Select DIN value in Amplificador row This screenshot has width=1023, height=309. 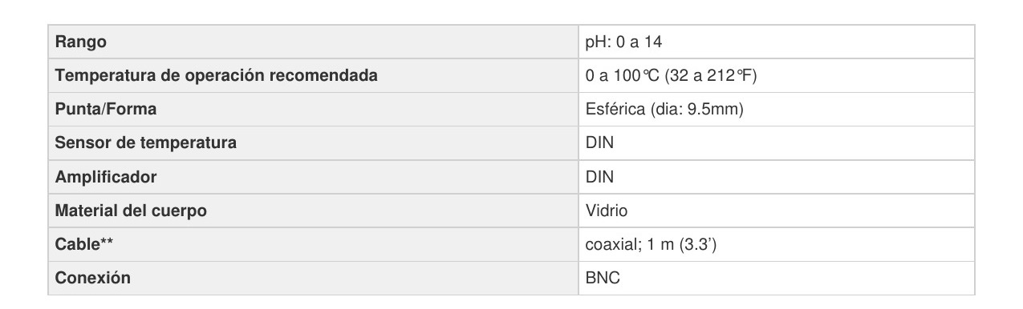coord(600,177)
